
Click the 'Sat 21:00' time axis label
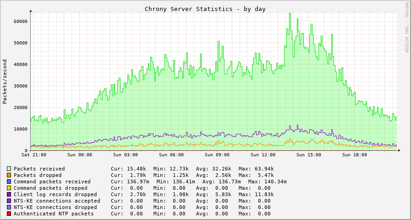click(x=35, y=155)
